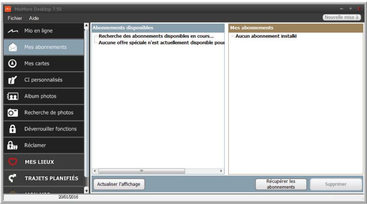The width and height of the screenshot is (367, 204).
Task: Click Actualiser l'affichage button
Action: click(x=119, y=184)
